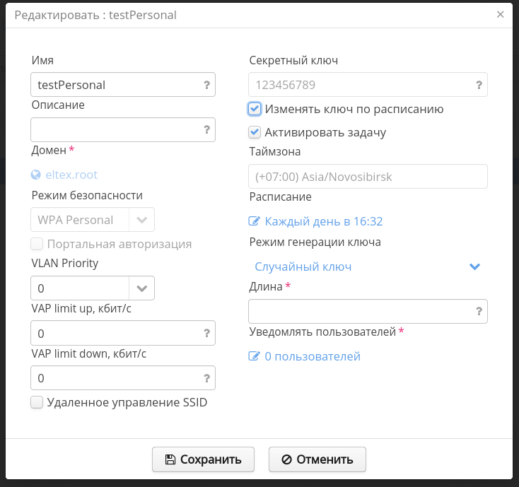Click the edit icon beside the schedule link

pyautogui.click(x=255, y=221)
